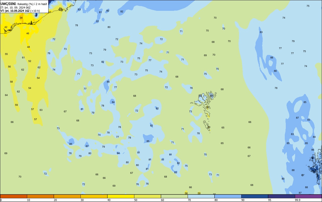Click the legend tick label '95'
This screenshot has height=202, width=322.
pos(270,200)
